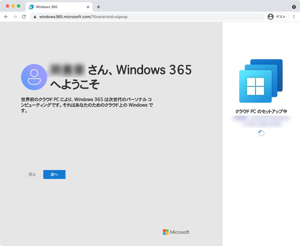Click the Microsoft logo in footer
The width and height of the screenshot is (300, 246).
176,232
